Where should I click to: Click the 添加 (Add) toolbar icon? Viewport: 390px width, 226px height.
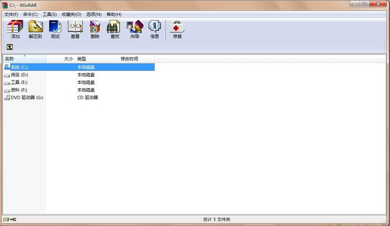coord(15,27)
